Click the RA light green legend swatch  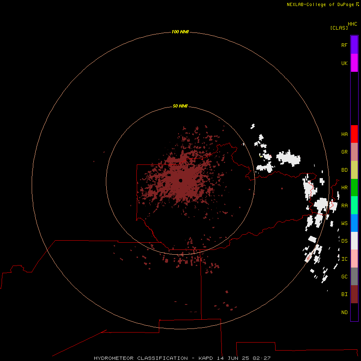(x=354, y=205)
